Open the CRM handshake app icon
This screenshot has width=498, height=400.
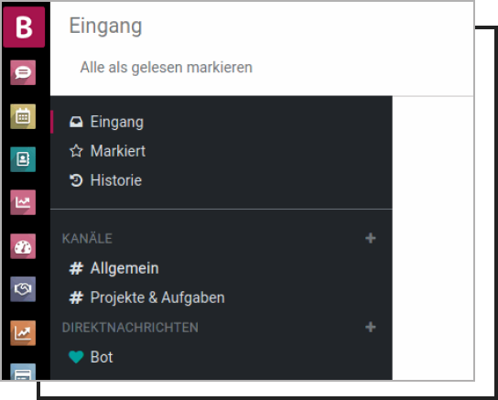(x=23, y=289)
